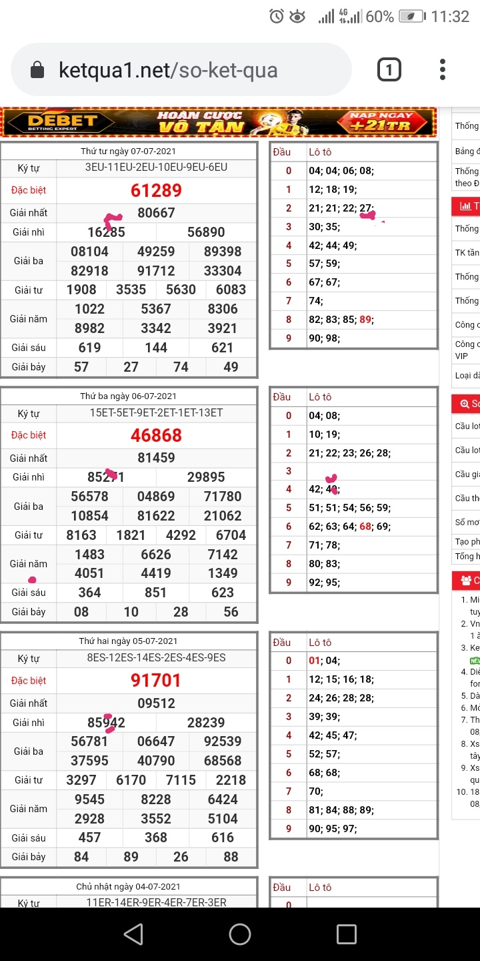Tap the bar chart icon in red sidebar header
This screenshot has height=961, width=480.
(x=465, y=207)
